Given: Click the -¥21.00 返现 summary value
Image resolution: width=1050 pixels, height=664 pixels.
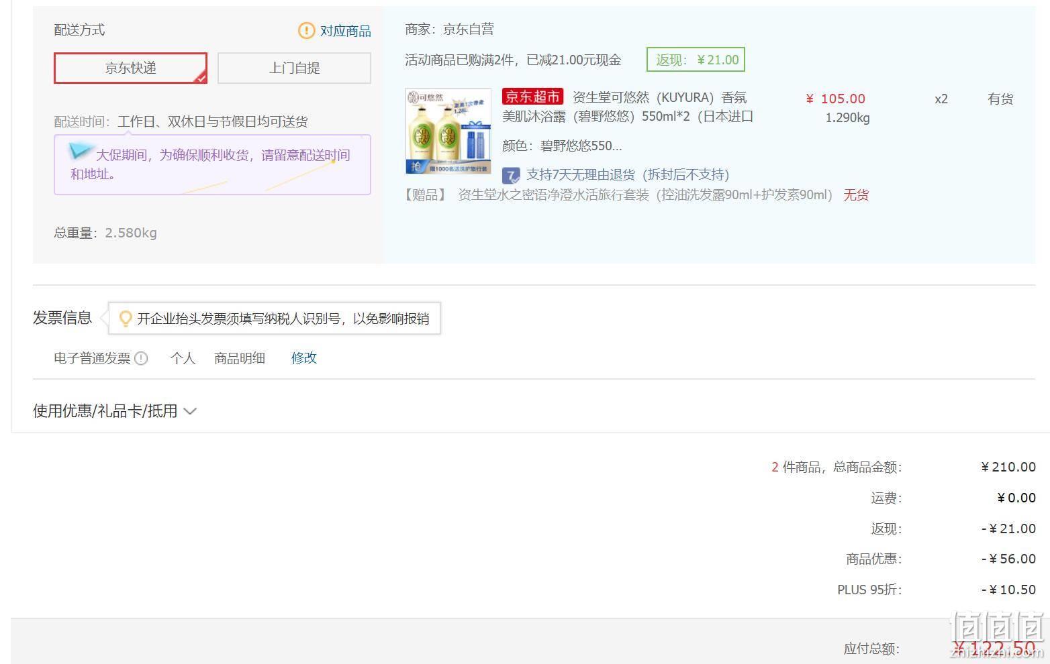Looking at the screenshot, I should pyautogui.click(x=1008, y=529).
